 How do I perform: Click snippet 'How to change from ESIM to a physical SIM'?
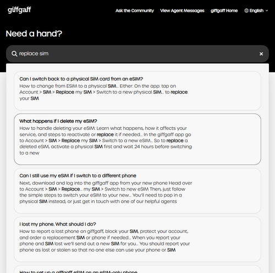point(68,86)
